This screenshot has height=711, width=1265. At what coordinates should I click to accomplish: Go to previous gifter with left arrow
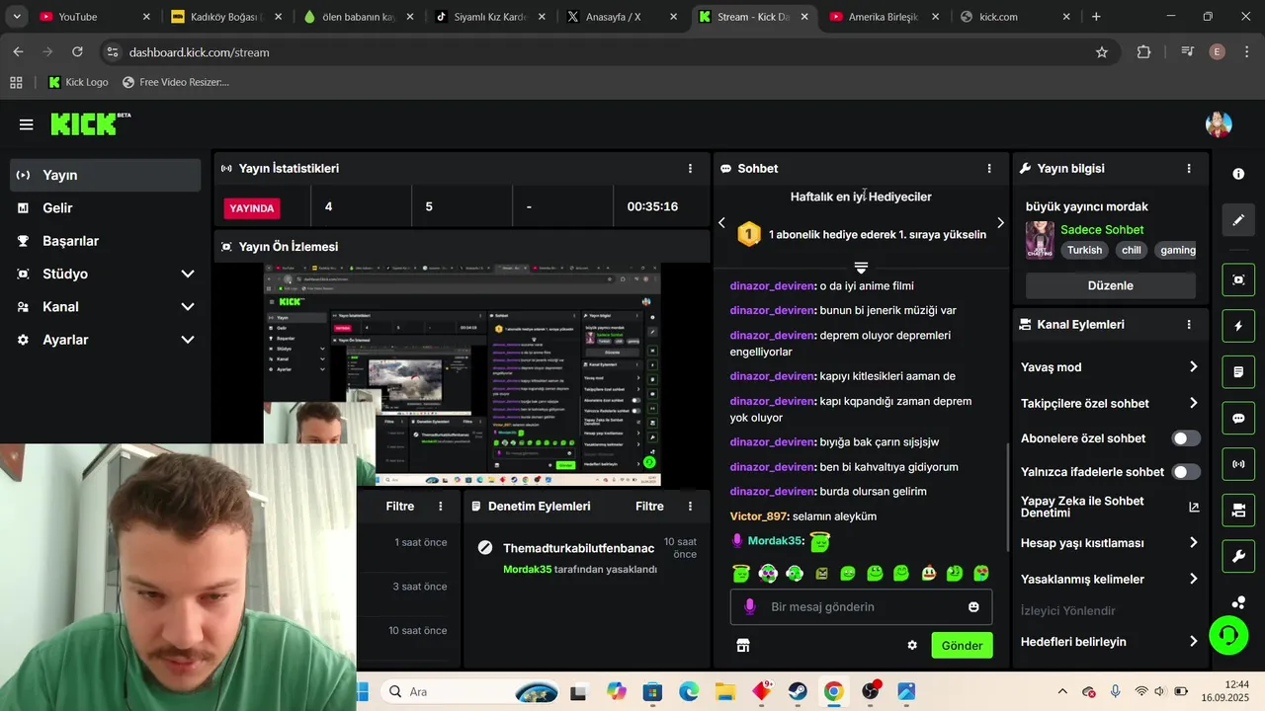pos(721,223)
